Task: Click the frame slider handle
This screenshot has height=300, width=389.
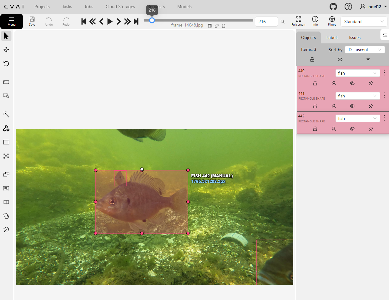Action: pos(152,20)
